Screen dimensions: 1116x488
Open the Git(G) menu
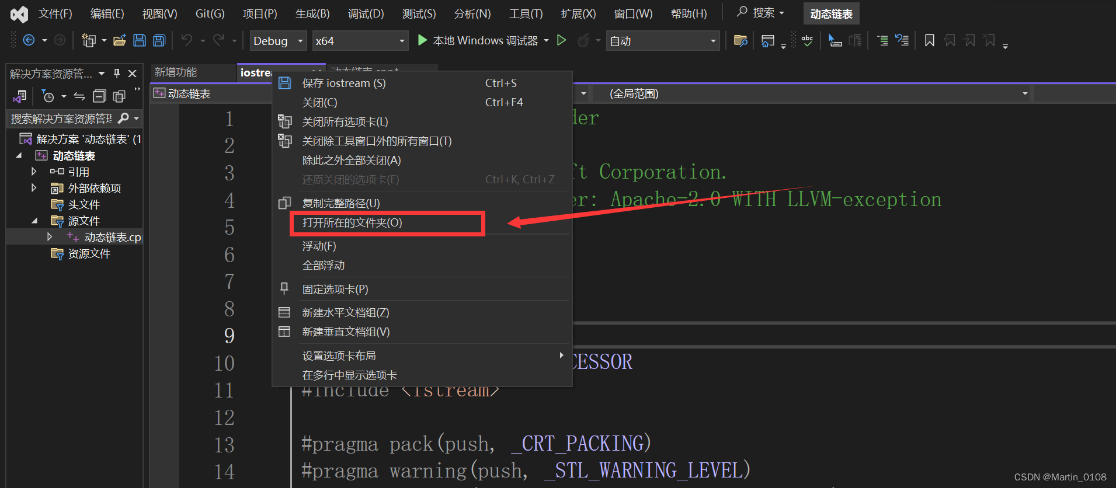click(210, 13)
